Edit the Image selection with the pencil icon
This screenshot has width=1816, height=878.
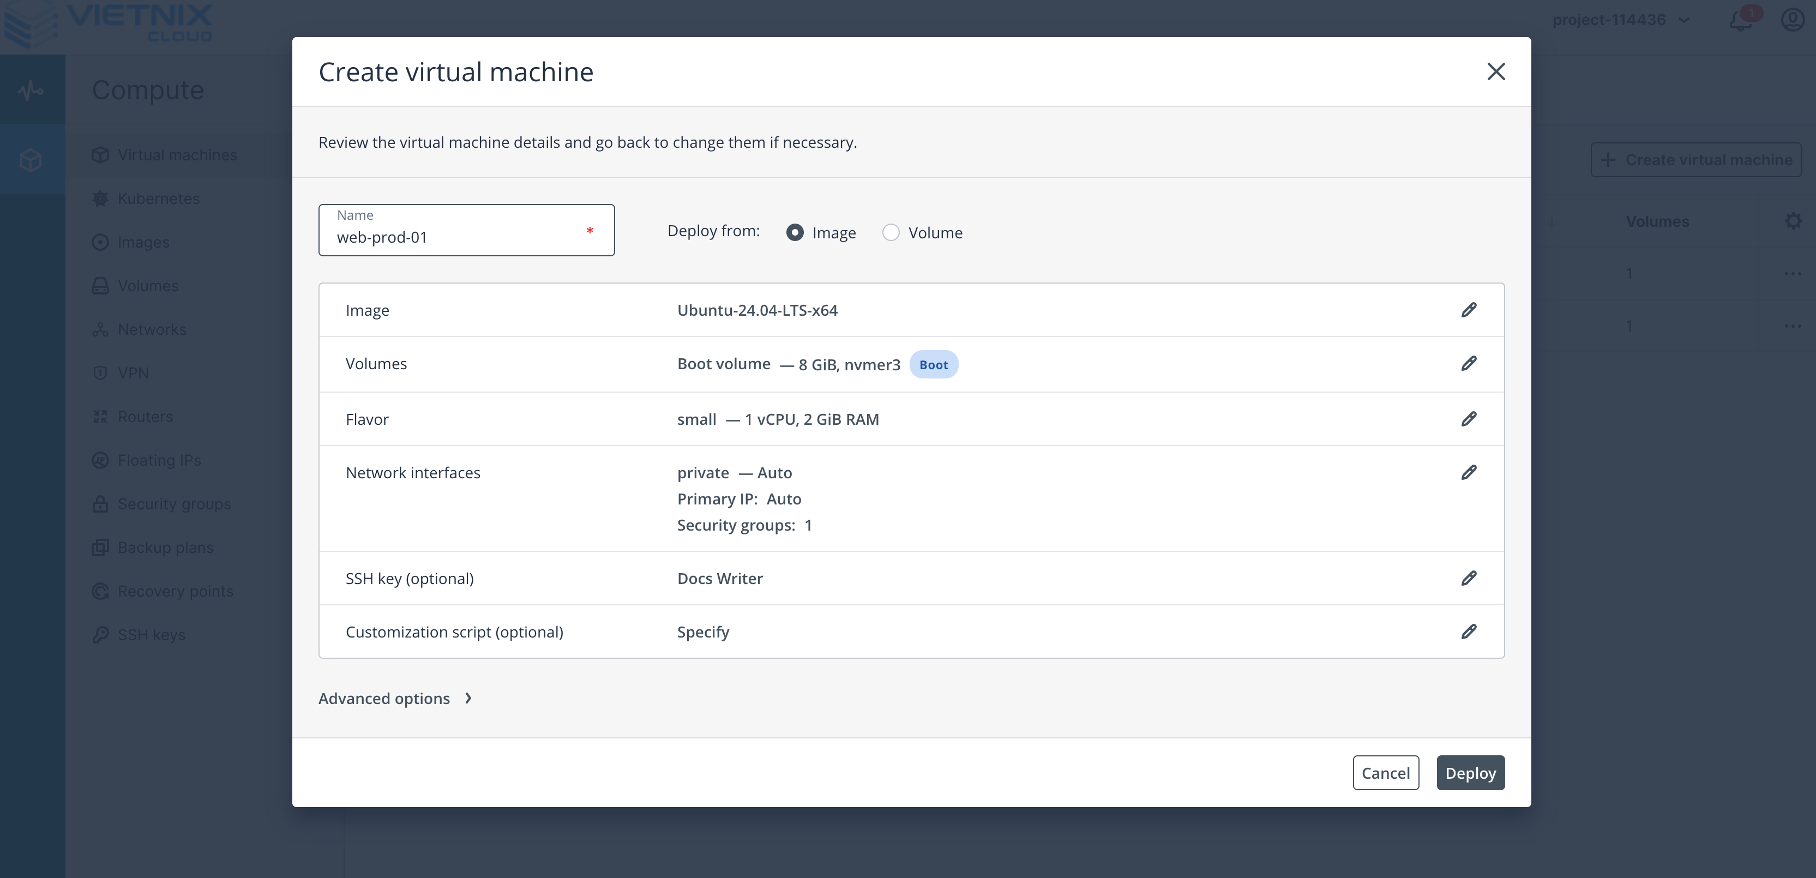tap(1469, 310)
